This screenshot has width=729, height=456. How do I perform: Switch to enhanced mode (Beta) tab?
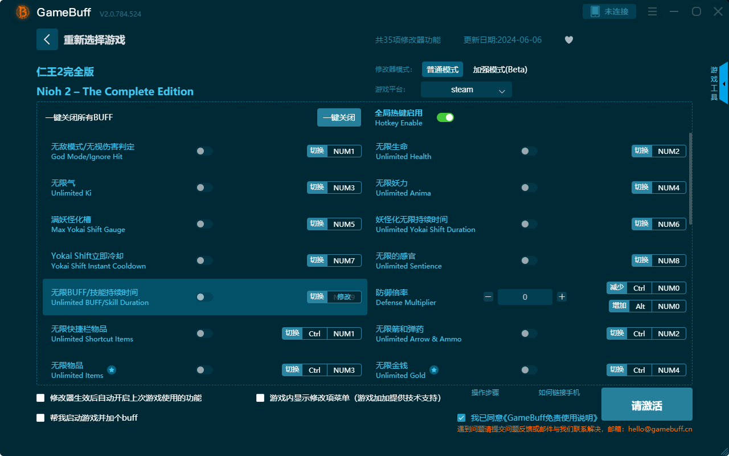tap(500, 70)
